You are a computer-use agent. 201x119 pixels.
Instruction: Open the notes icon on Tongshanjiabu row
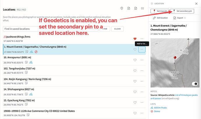(x=26, y=73)
